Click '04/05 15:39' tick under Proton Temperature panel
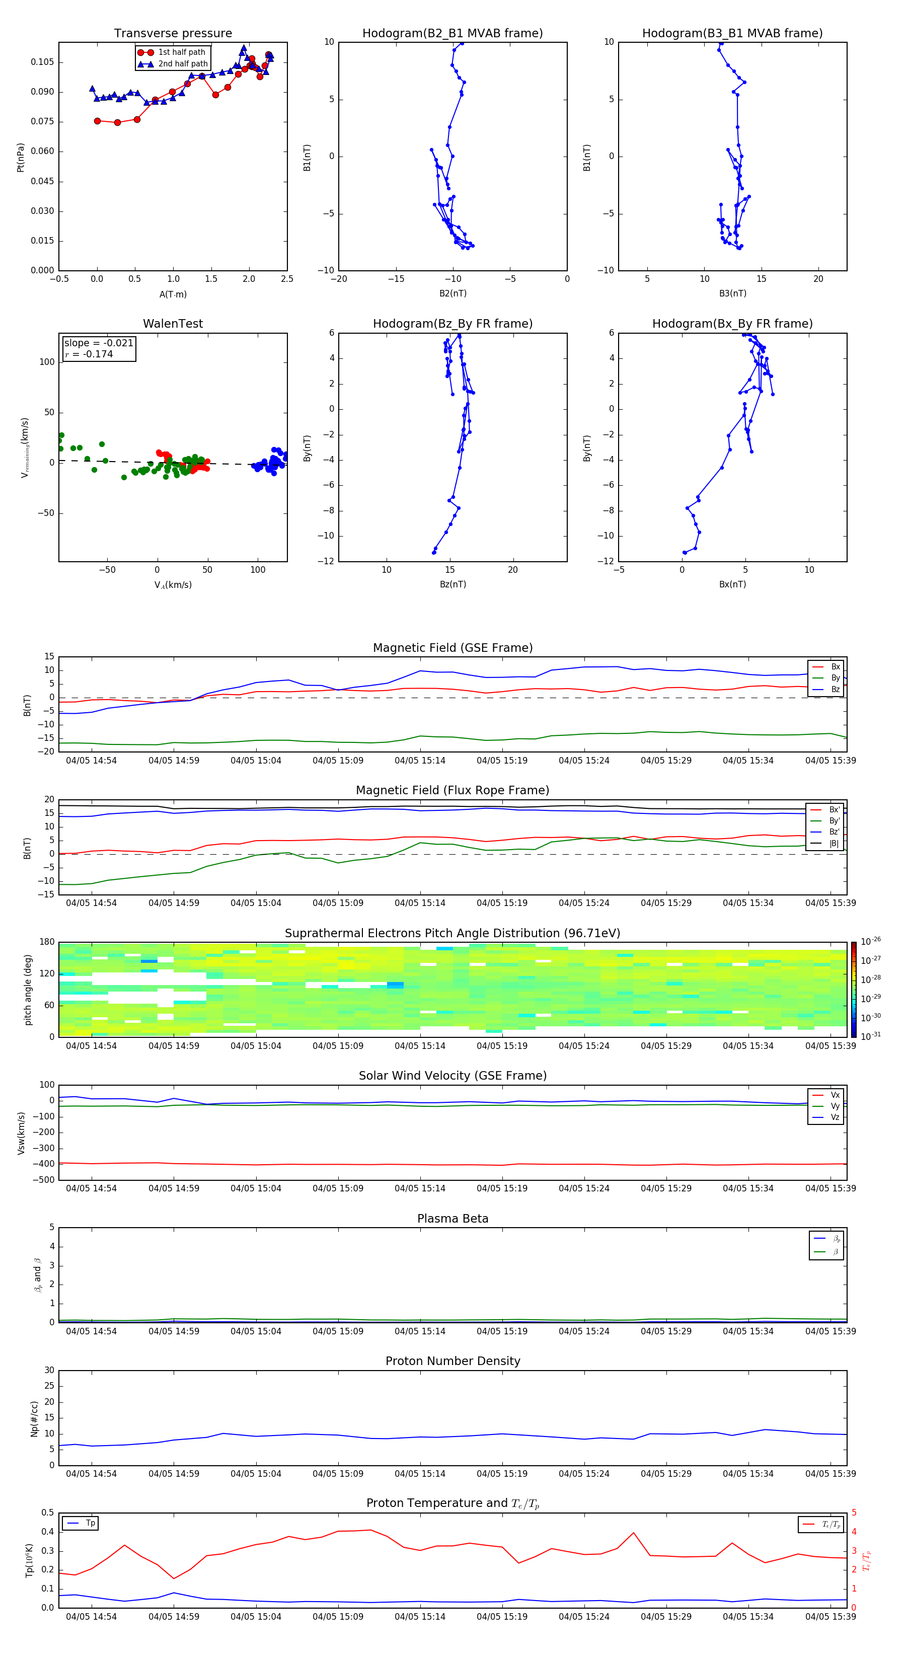Screen dimensions: 906x1661 (x=830, y=1617)
